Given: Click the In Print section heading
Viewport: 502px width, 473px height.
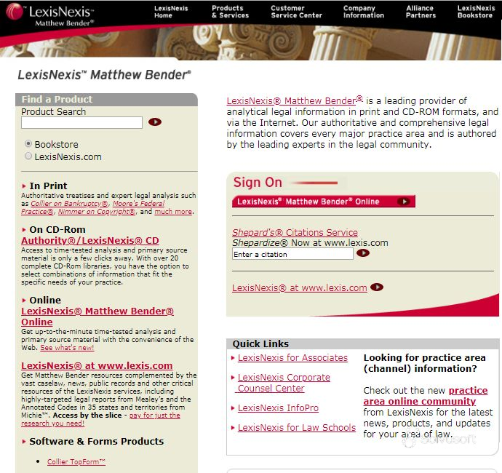Looking at the screenshot, I should [48, 186].
